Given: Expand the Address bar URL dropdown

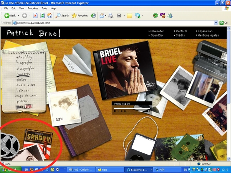Looking at the screenshot, I should [x=216, y=23].
